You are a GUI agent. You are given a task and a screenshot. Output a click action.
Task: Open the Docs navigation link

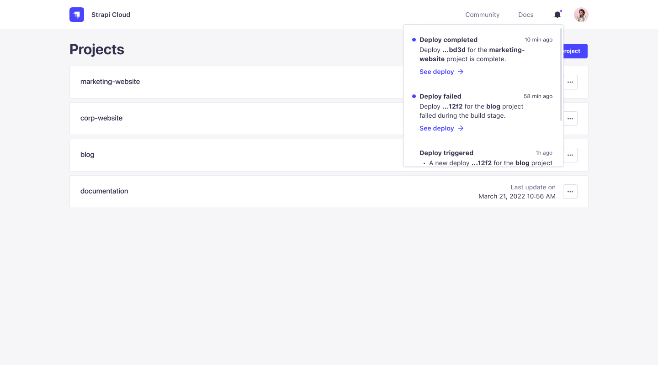pos(525,15)
